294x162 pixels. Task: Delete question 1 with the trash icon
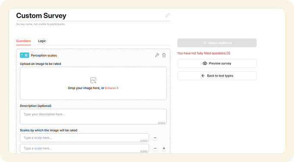pyautogui.click(x=164, y=55)
